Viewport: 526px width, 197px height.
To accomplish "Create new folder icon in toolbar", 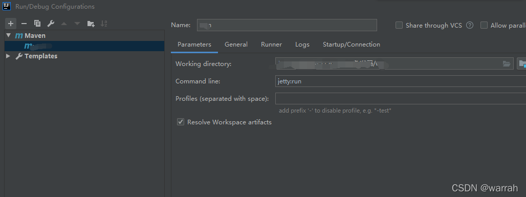I will 91,24.
